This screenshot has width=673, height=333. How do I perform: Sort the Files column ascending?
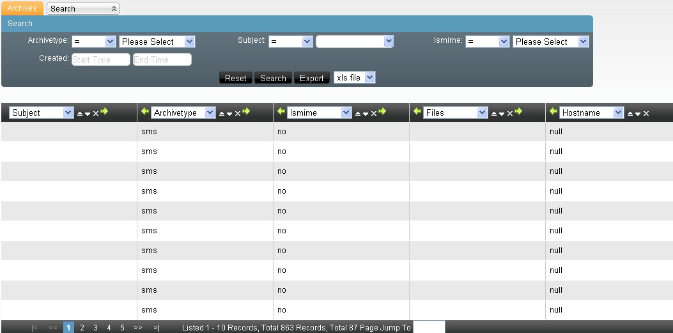[x=493, y=113]
